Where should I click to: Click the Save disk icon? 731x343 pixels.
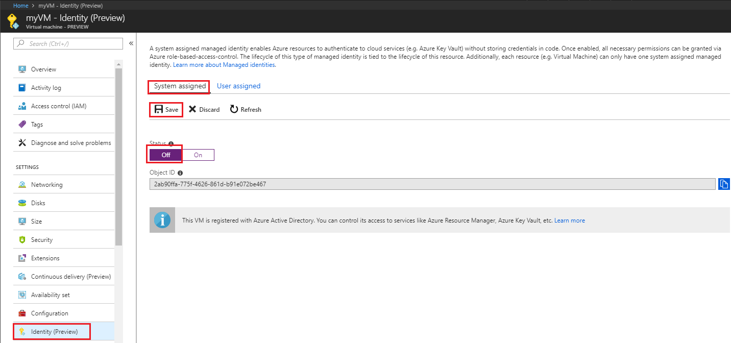[159, 109]
